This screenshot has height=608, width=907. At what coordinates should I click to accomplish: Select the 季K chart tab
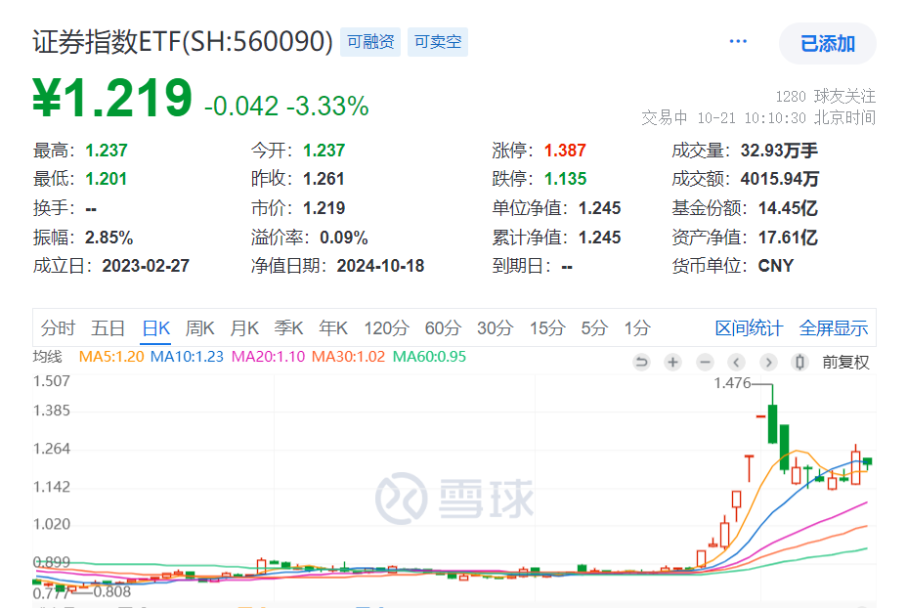[x=288, y=328]
